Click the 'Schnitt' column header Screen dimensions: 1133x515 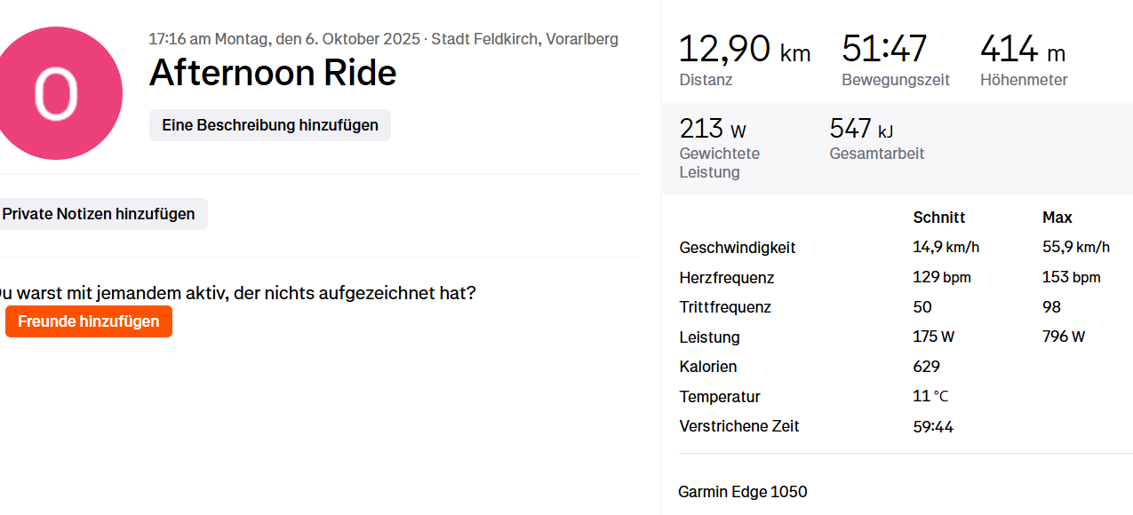(938, 218)
